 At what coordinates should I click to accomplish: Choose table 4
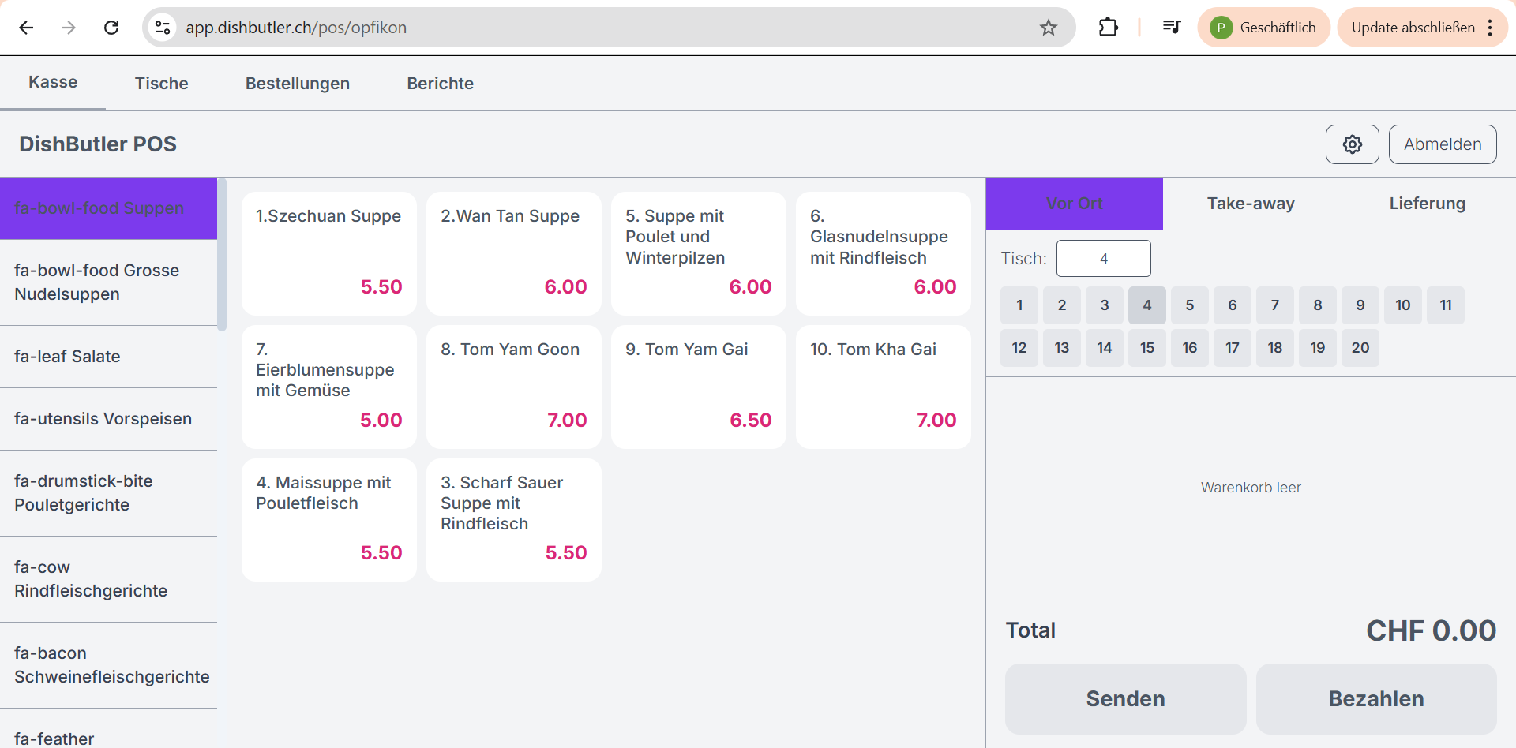click(1147, 305)
